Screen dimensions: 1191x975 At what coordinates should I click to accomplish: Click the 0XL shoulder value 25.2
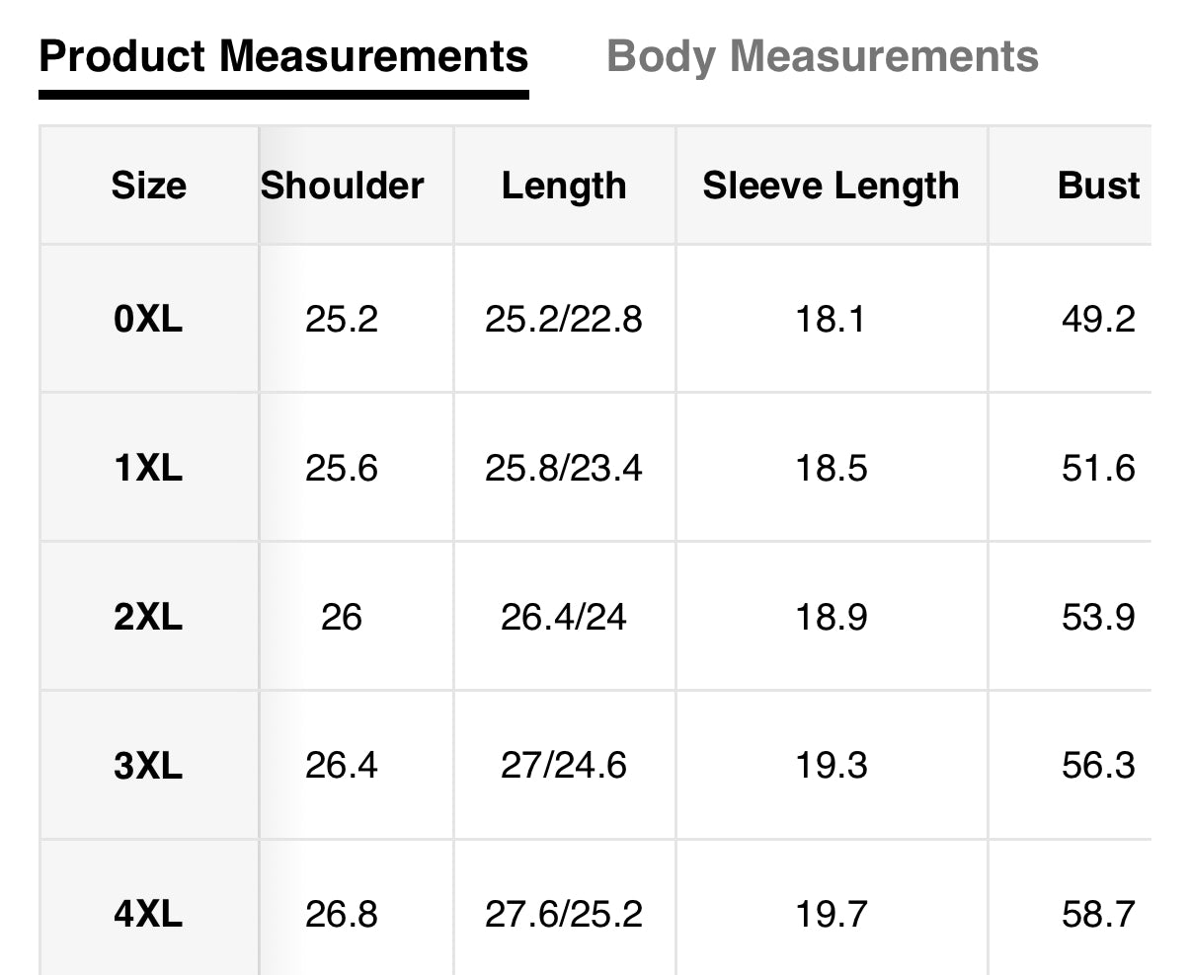[x=342, y=319]
